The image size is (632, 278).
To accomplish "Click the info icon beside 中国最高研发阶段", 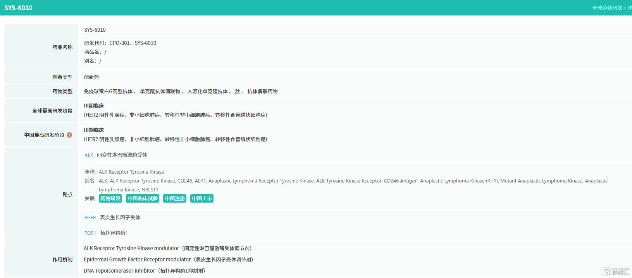I will pos(69,135).
